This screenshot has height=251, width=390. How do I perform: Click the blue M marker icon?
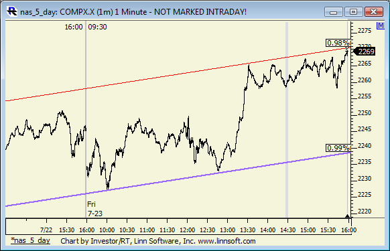(x=381, y=25)
